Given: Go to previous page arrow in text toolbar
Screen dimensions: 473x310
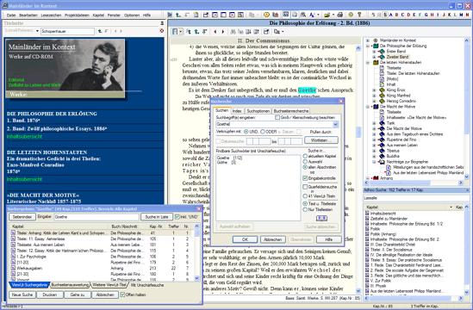Looking at the screenshot, I should [x=215, y=31].
